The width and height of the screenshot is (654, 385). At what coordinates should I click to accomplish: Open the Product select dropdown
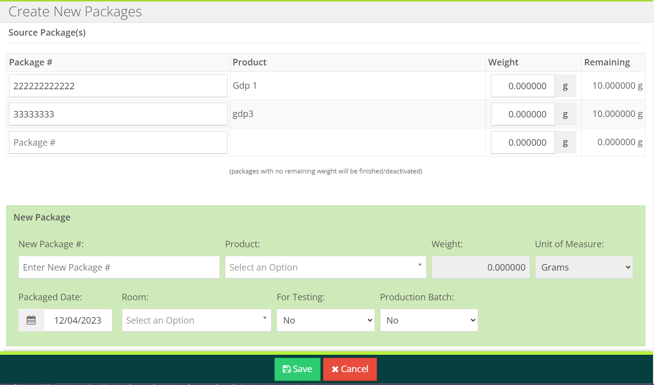[x=326, y=267]
